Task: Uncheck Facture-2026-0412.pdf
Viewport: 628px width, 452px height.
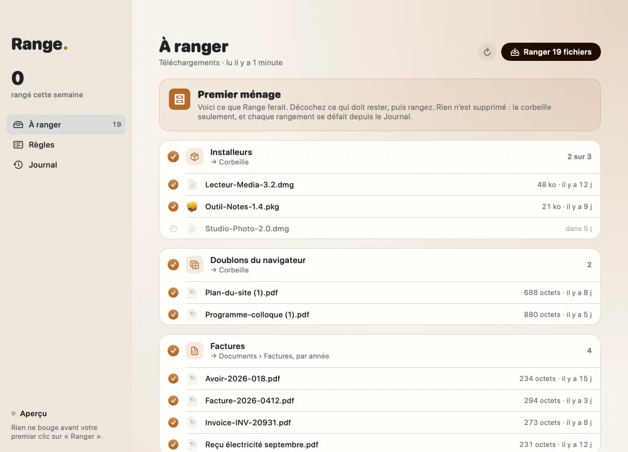Action: (173, 401)
